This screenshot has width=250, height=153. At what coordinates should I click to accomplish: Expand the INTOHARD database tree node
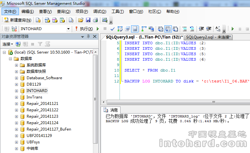pos(16,91)
